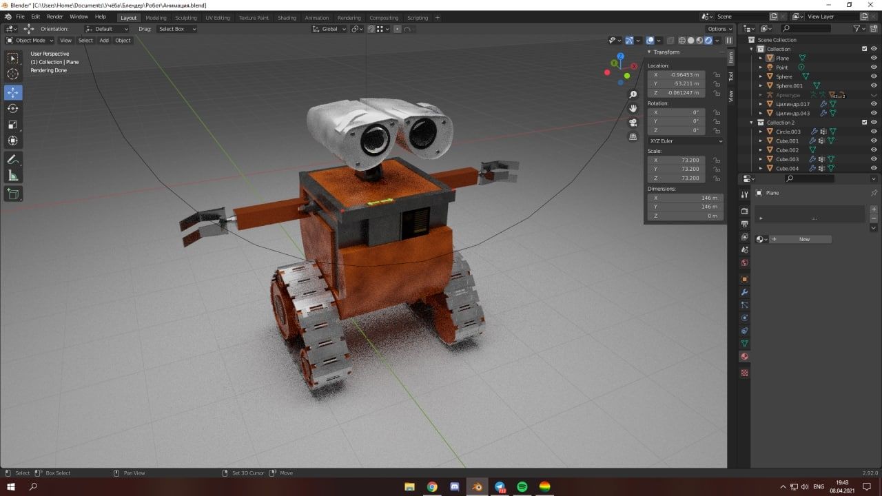This screenshot has height=496, width=882.
Task: Select the Select Box tool
Action: point(13,59)
